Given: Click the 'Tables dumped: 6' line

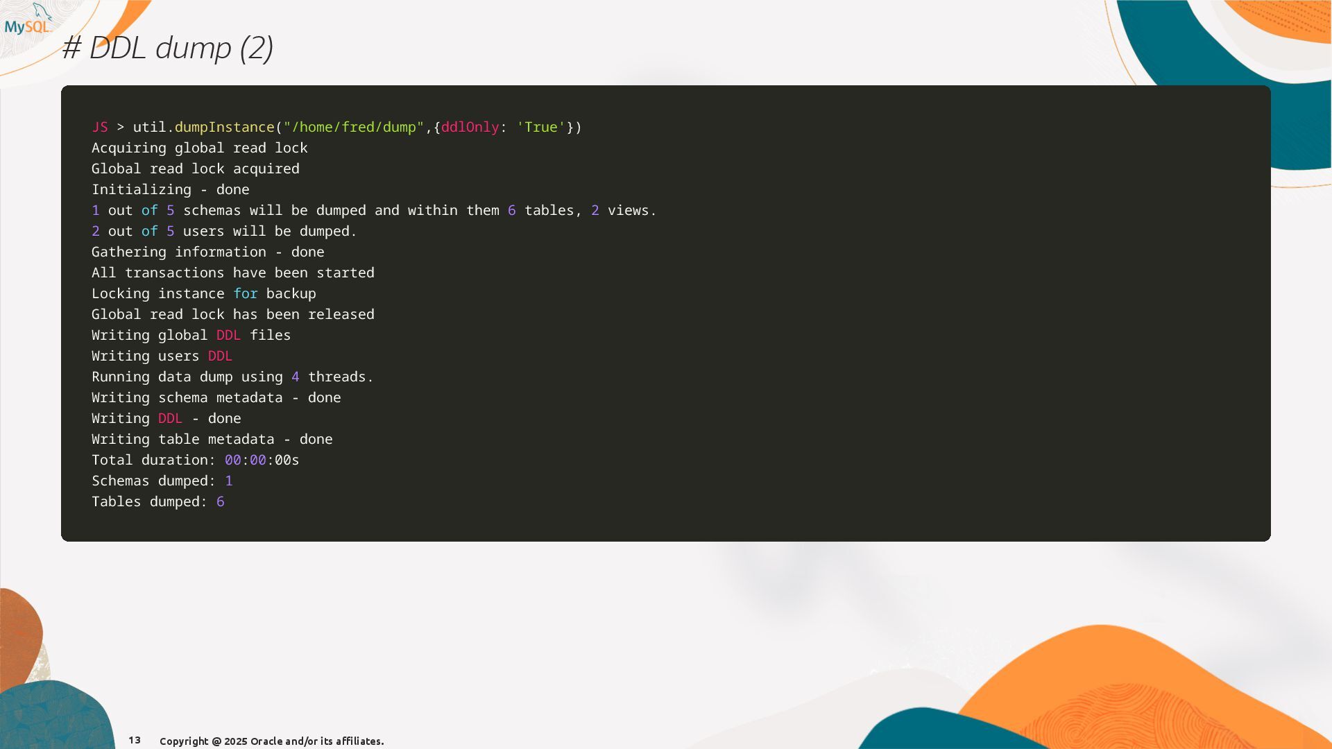Looking at the screenshot, I should coord(157,501).
